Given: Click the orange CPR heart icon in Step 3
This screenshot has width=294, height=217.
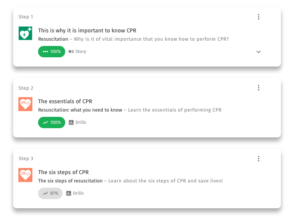Looking at the screenshot, I should pos(25,175).
